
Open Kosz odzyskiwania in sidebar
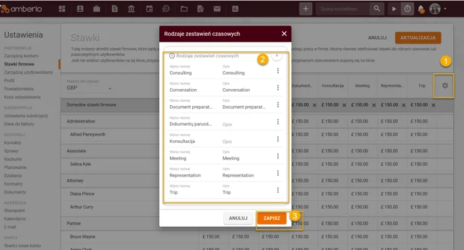[x=22, y=97]
